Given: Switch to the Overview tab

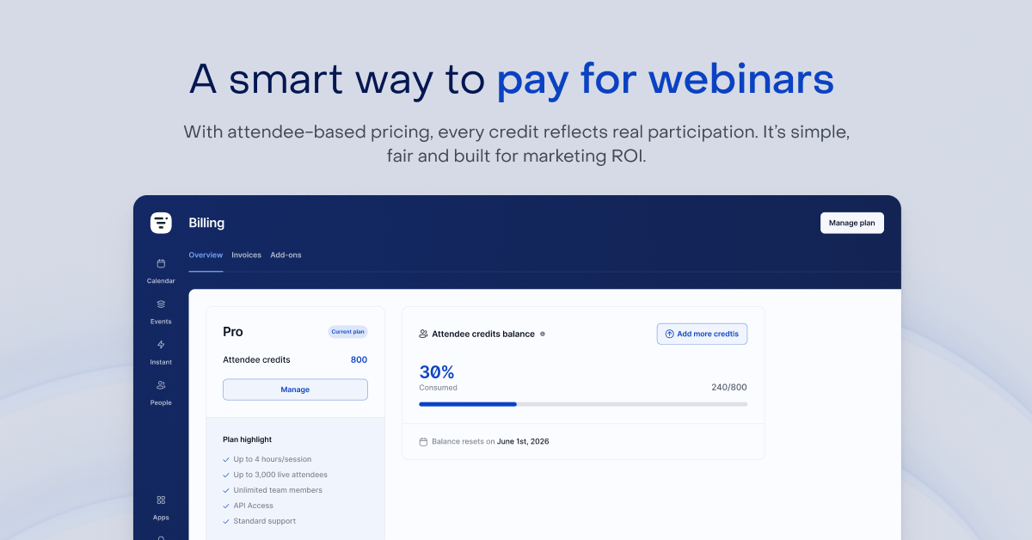Looking at the screenshot, I should 206,255.
